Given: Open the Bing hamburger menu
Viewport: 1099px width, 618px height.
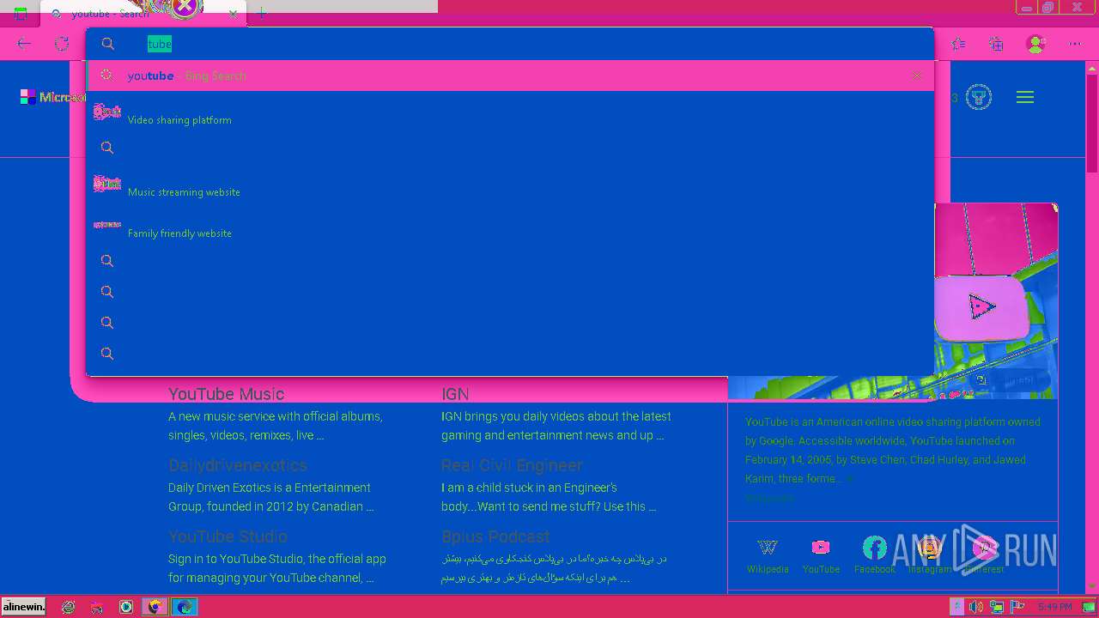Looking at the screenshot, I should point(1025,97).
